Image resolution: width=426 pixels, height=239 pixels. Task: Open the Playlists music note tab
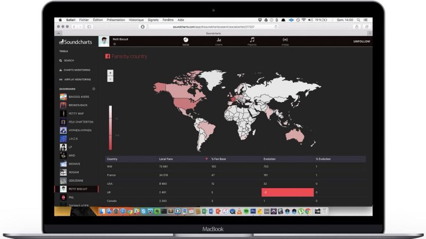click(252, 40)
